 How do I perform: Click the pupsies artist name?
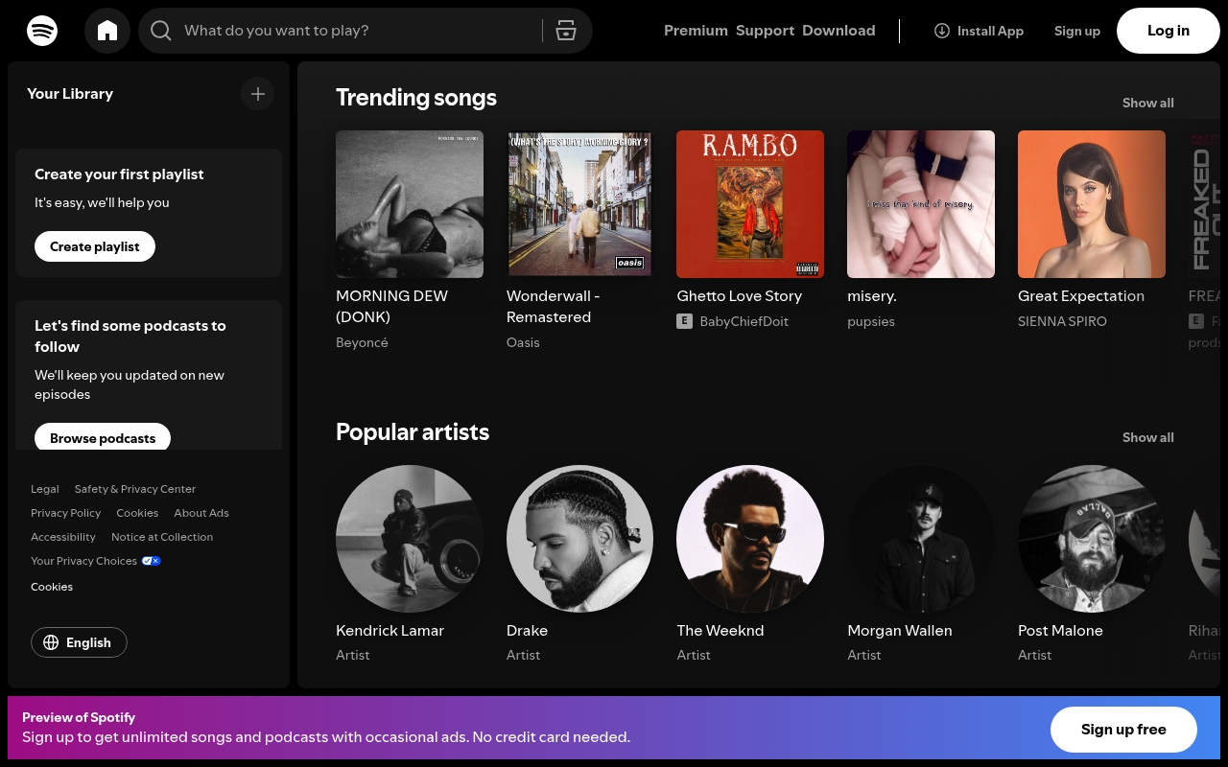pos(871,321)
